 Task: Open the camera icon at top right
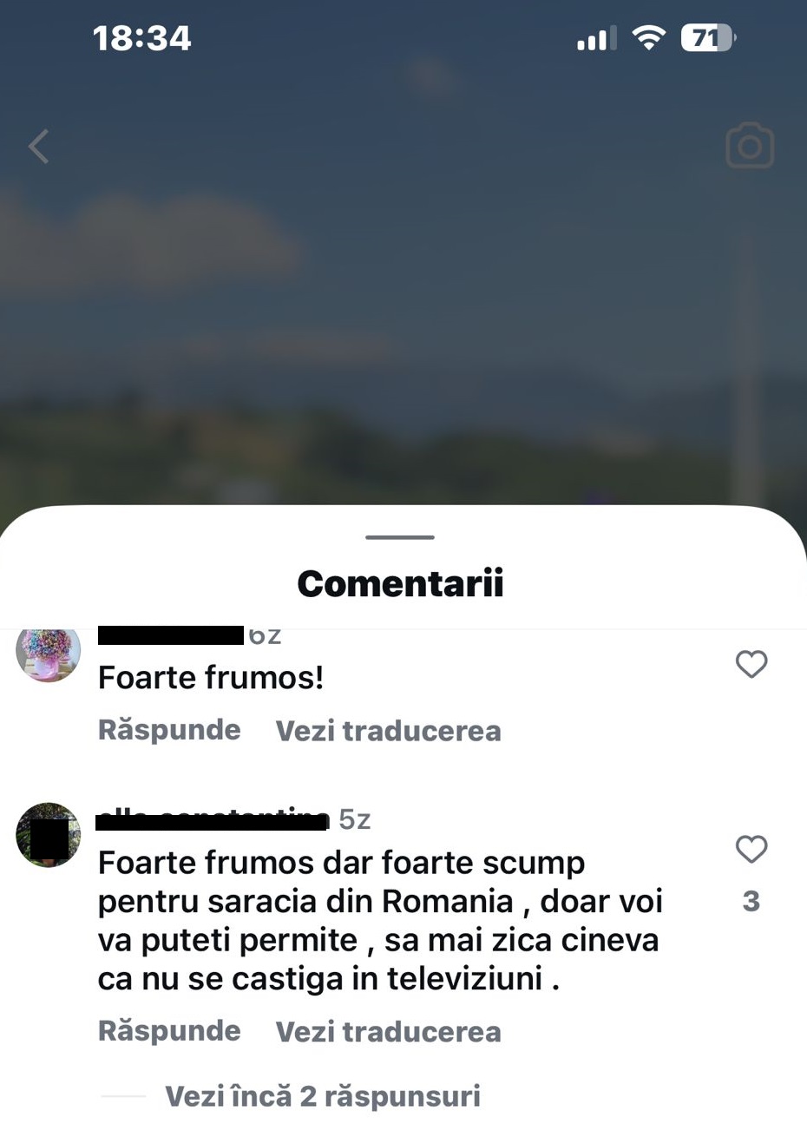[x=750, y=146]
